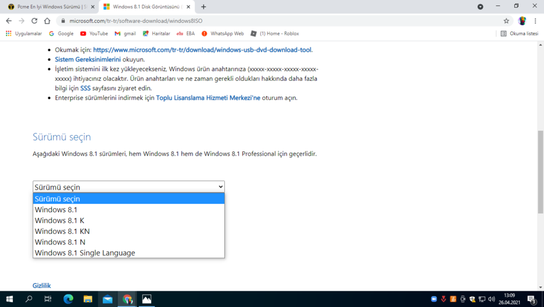The height and width of the screenshot is (307, 544).
Task: Choose Windows 8.1 Single Language option
Action: coord(129,253)
